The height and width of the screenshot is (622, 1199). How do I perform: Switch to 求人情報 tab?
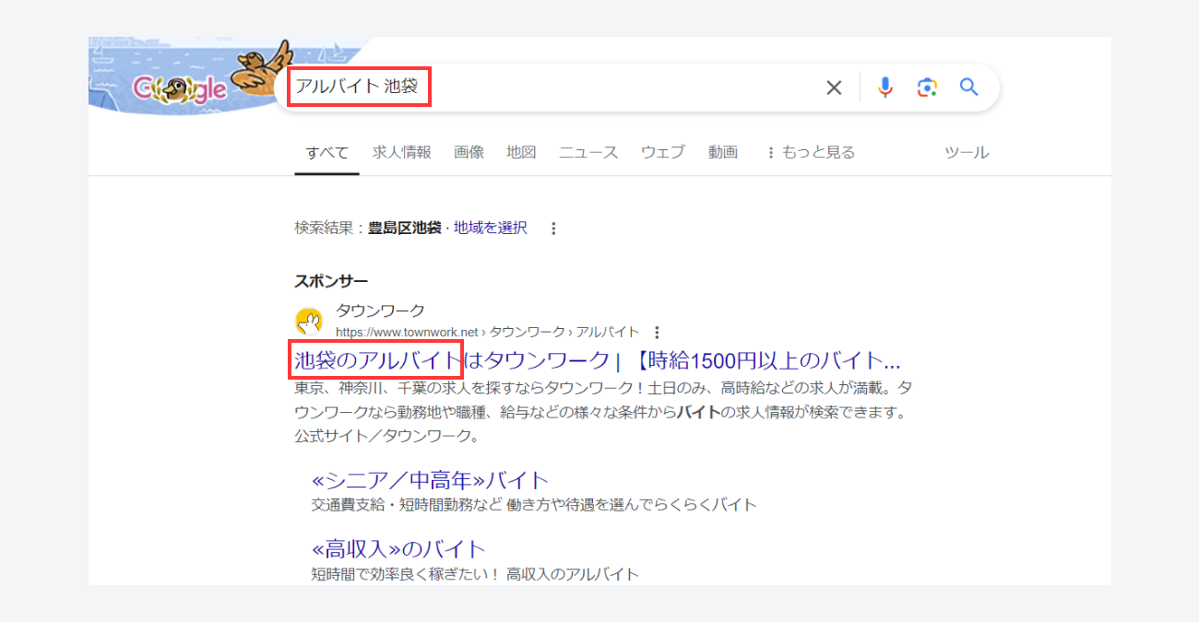point(402,152)
